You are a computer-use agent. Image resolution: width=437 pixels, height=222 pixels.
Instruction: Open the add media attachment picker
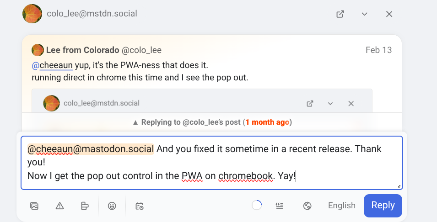[34, 206]
